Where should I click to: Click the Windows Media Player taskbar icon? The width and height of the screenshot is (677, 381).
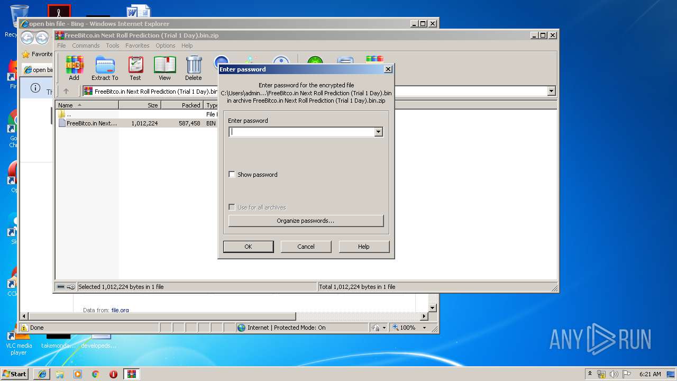point(78,374)
